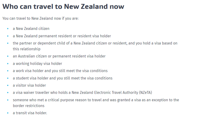The image size is (214, 117).
Task: Click the words 'this relationship' in the third bullet
Action: pos(26,49)
